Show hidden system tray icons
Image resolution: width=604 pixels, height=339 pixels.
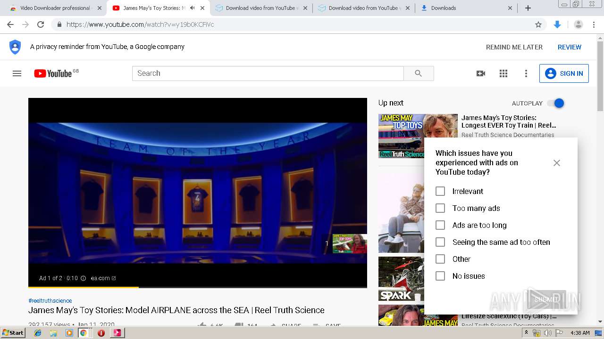pyautogui.click(x=526, y=332)
